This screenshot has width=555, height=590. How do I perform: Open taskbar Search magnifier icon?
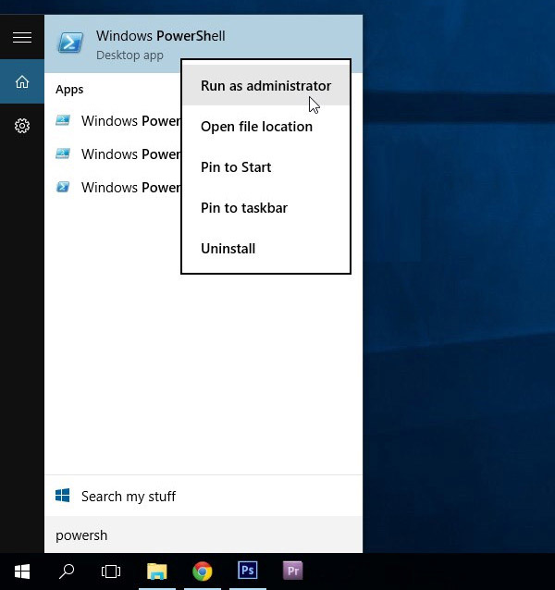[67, 571]
